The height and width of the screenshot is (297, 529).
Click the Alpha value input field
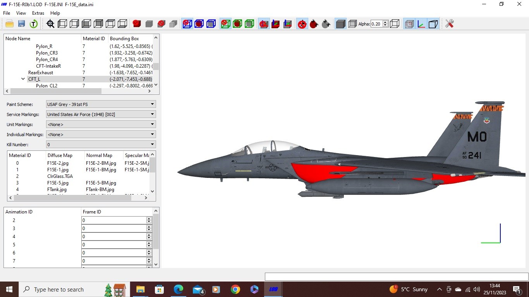point(376,24)
